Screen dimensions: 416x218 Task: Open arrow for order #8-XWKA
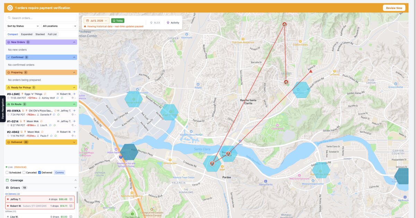[74, 111]
